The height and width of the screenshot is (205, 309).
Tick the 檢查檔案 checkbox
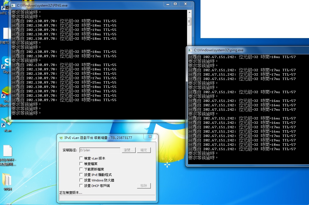(x=81, y=164)
